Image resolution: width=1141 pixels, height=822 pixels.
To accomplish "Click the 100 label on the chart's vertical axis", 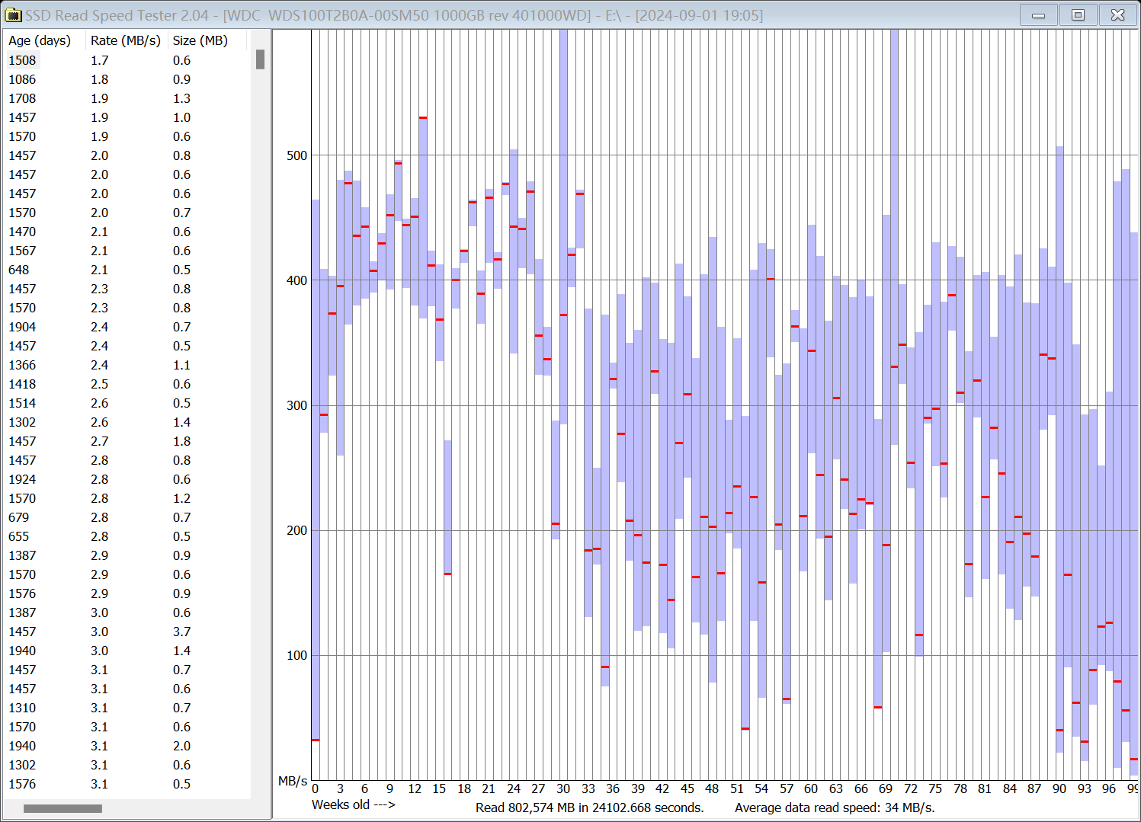I will click(296, 655).
